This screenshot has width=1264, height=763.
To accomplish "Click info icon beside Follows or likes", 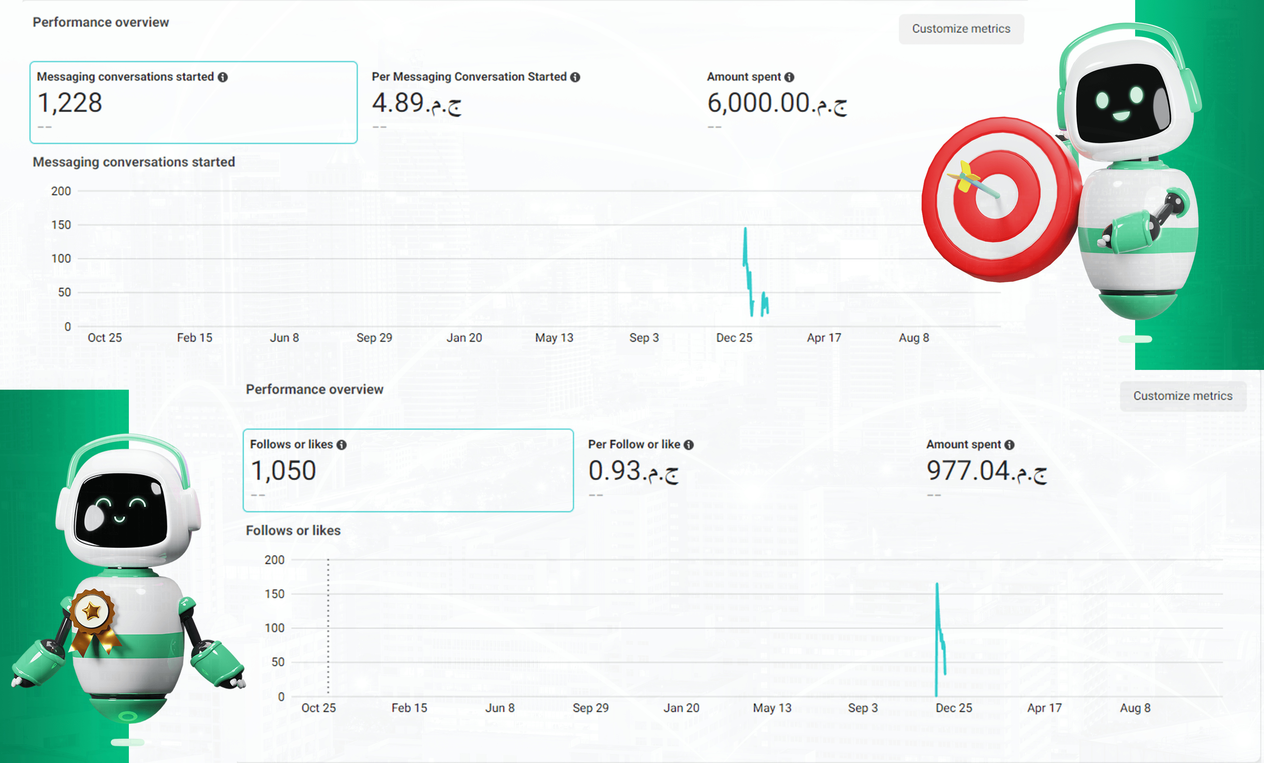I will [341, 445].
